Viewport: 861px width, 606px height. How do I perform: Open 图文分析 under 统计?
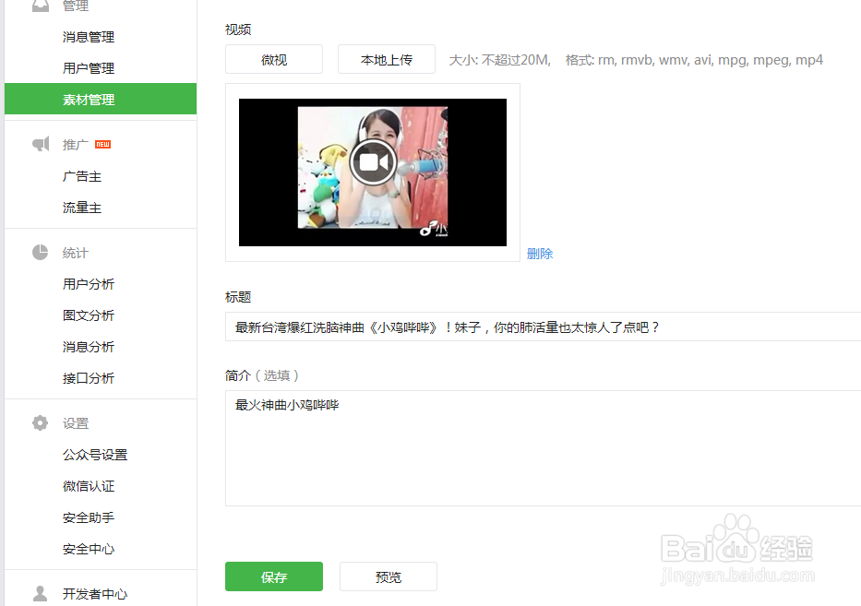pyautogui.click(x=90, y=315)
